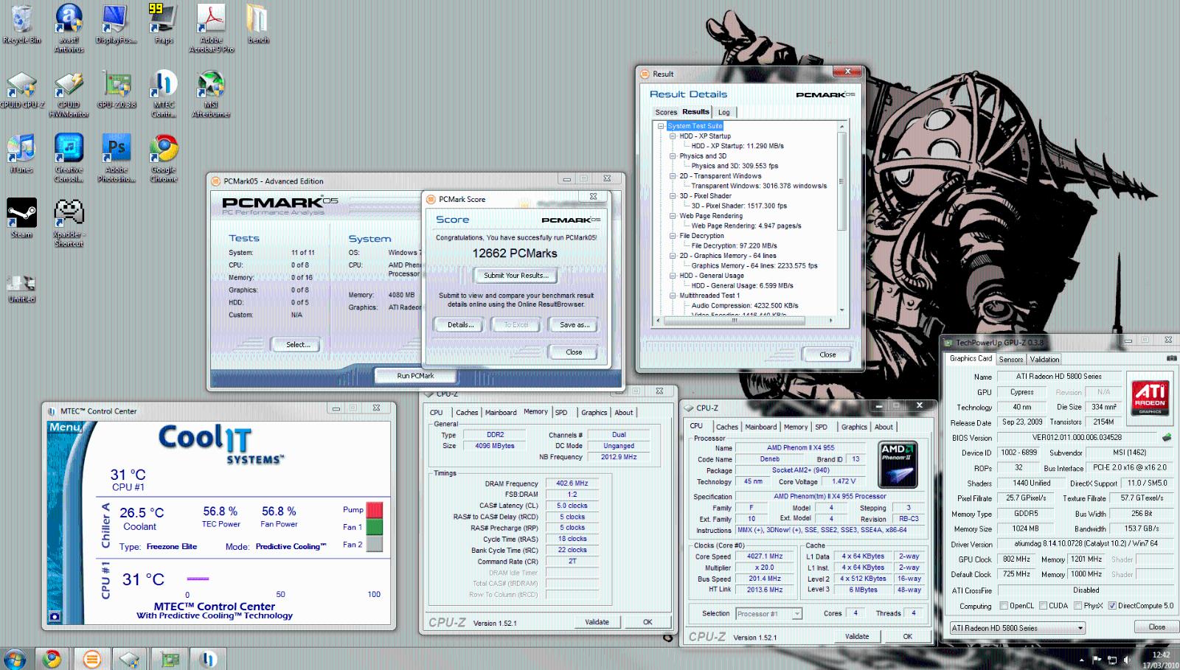Enable the PhysX checkbox in GPU-Z

pyautogui.click(x=1078, y=606)
